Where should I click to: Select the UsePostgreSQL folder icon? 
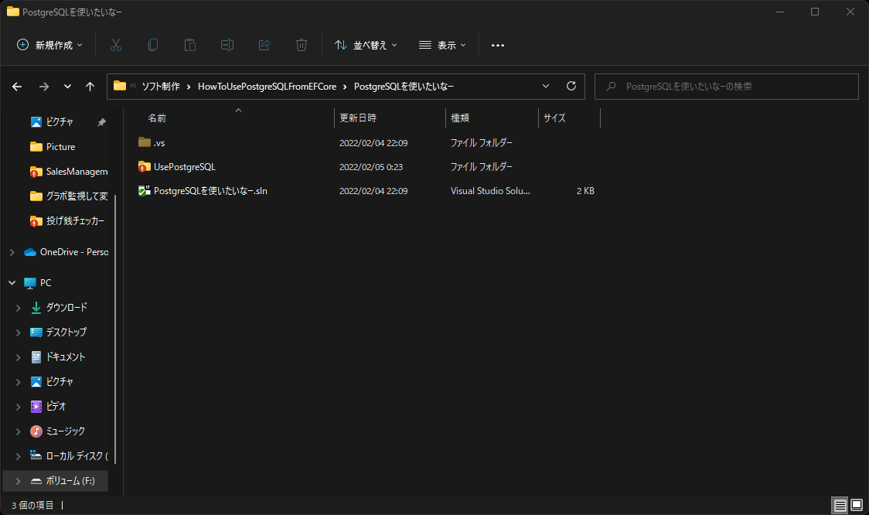click(145, 167)
